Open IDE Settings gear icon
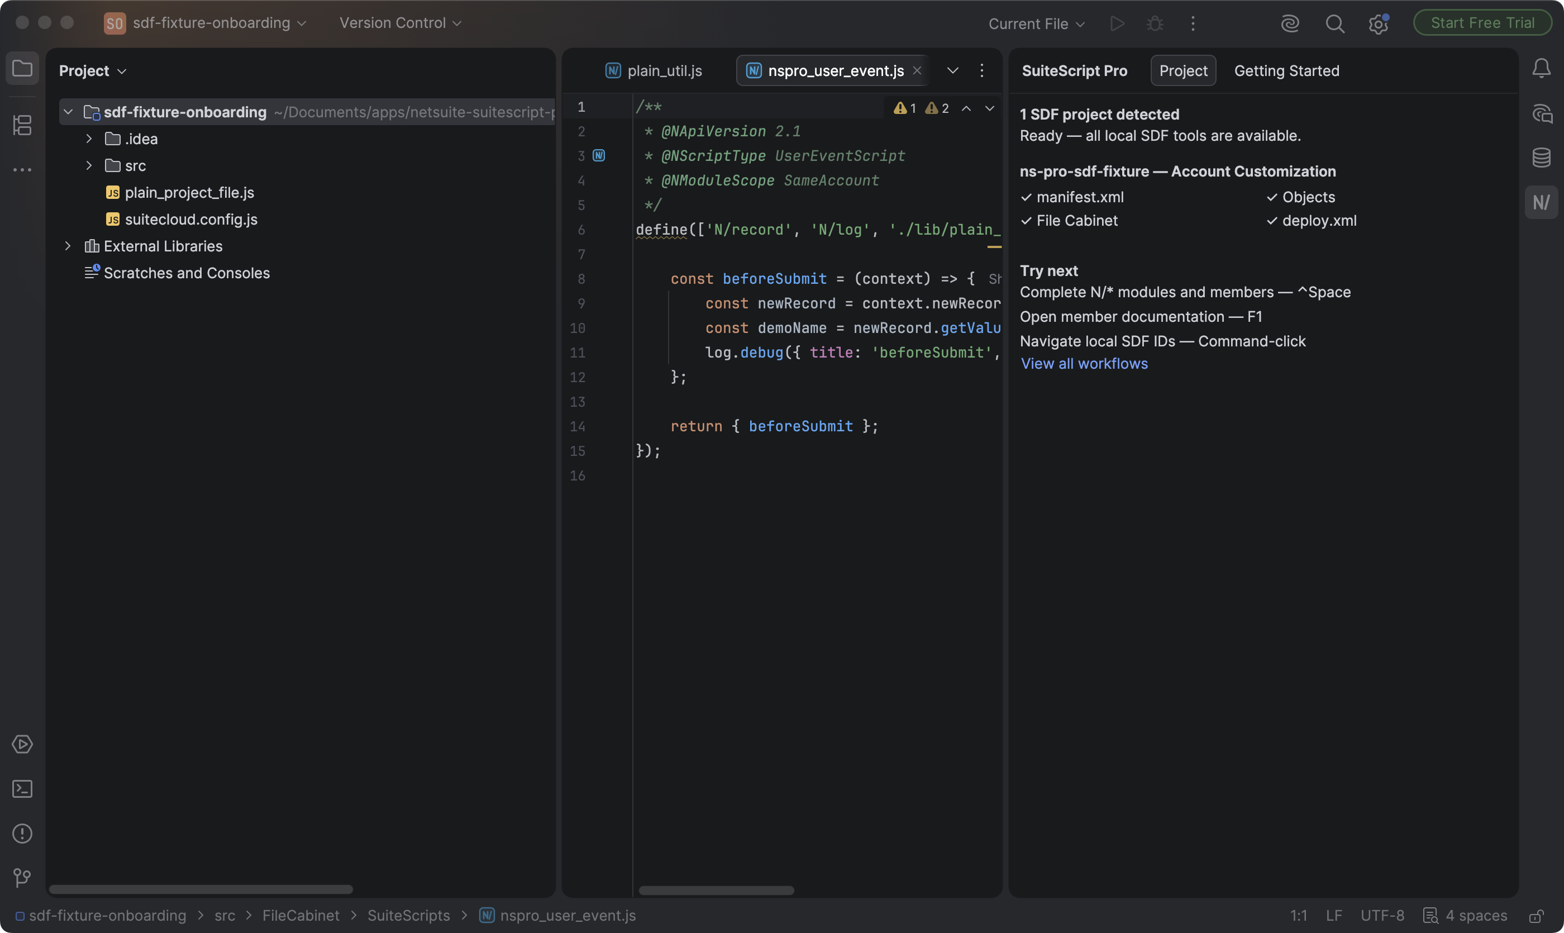Screen dimensions: 1564x933 click(x=1378, y=25)
